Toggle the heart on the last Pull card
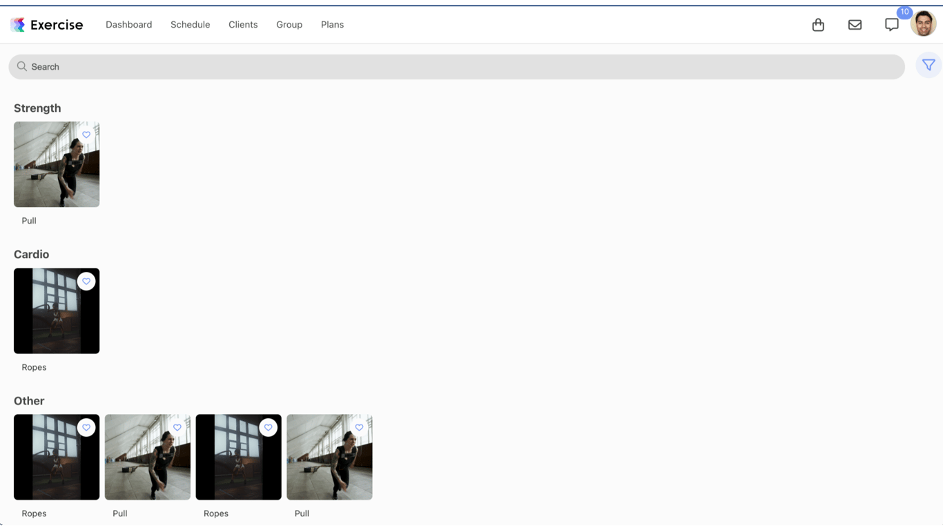Image resolution: width=943 pixels, height=530 pixels. (359, 427)
